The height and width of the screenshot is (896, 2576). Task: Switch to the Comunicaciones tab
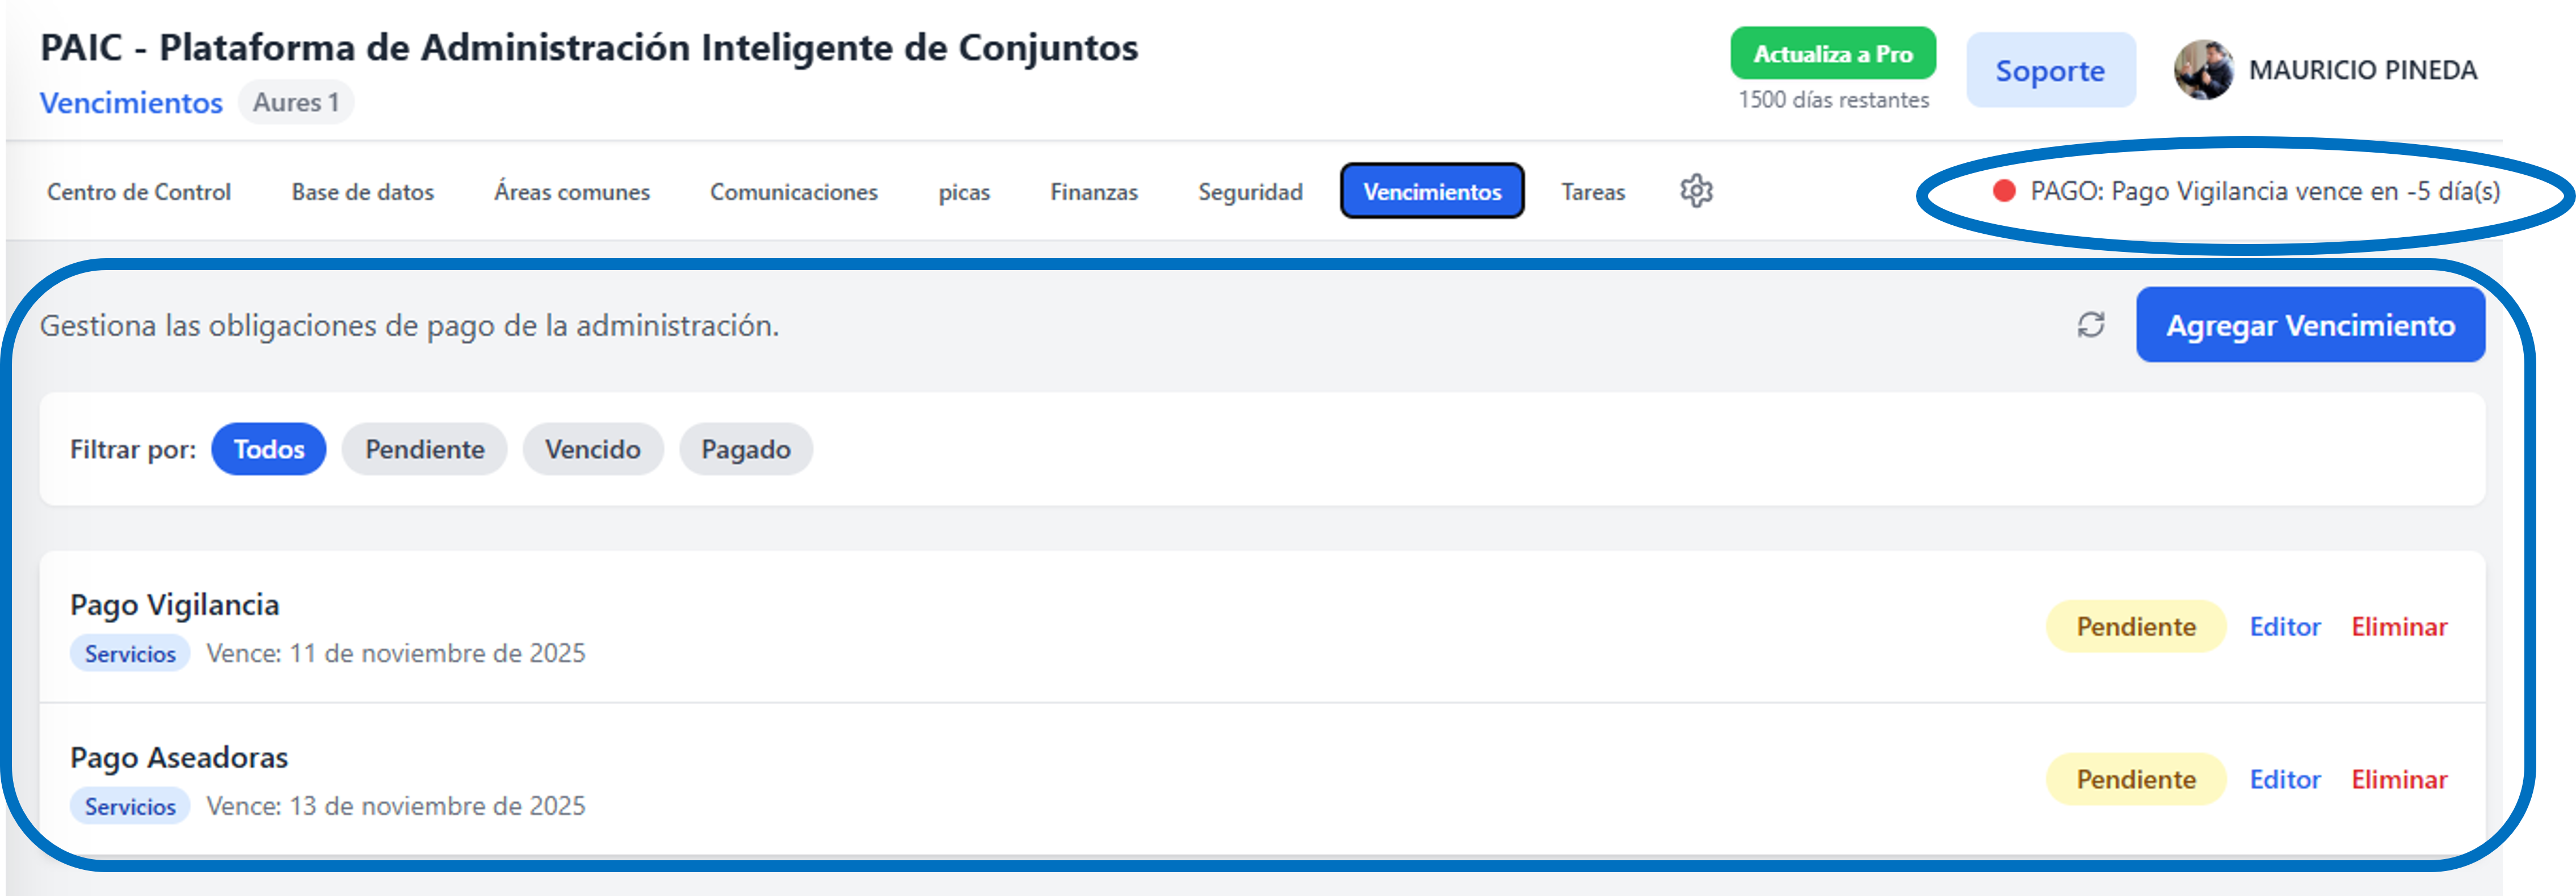[793, 191]
